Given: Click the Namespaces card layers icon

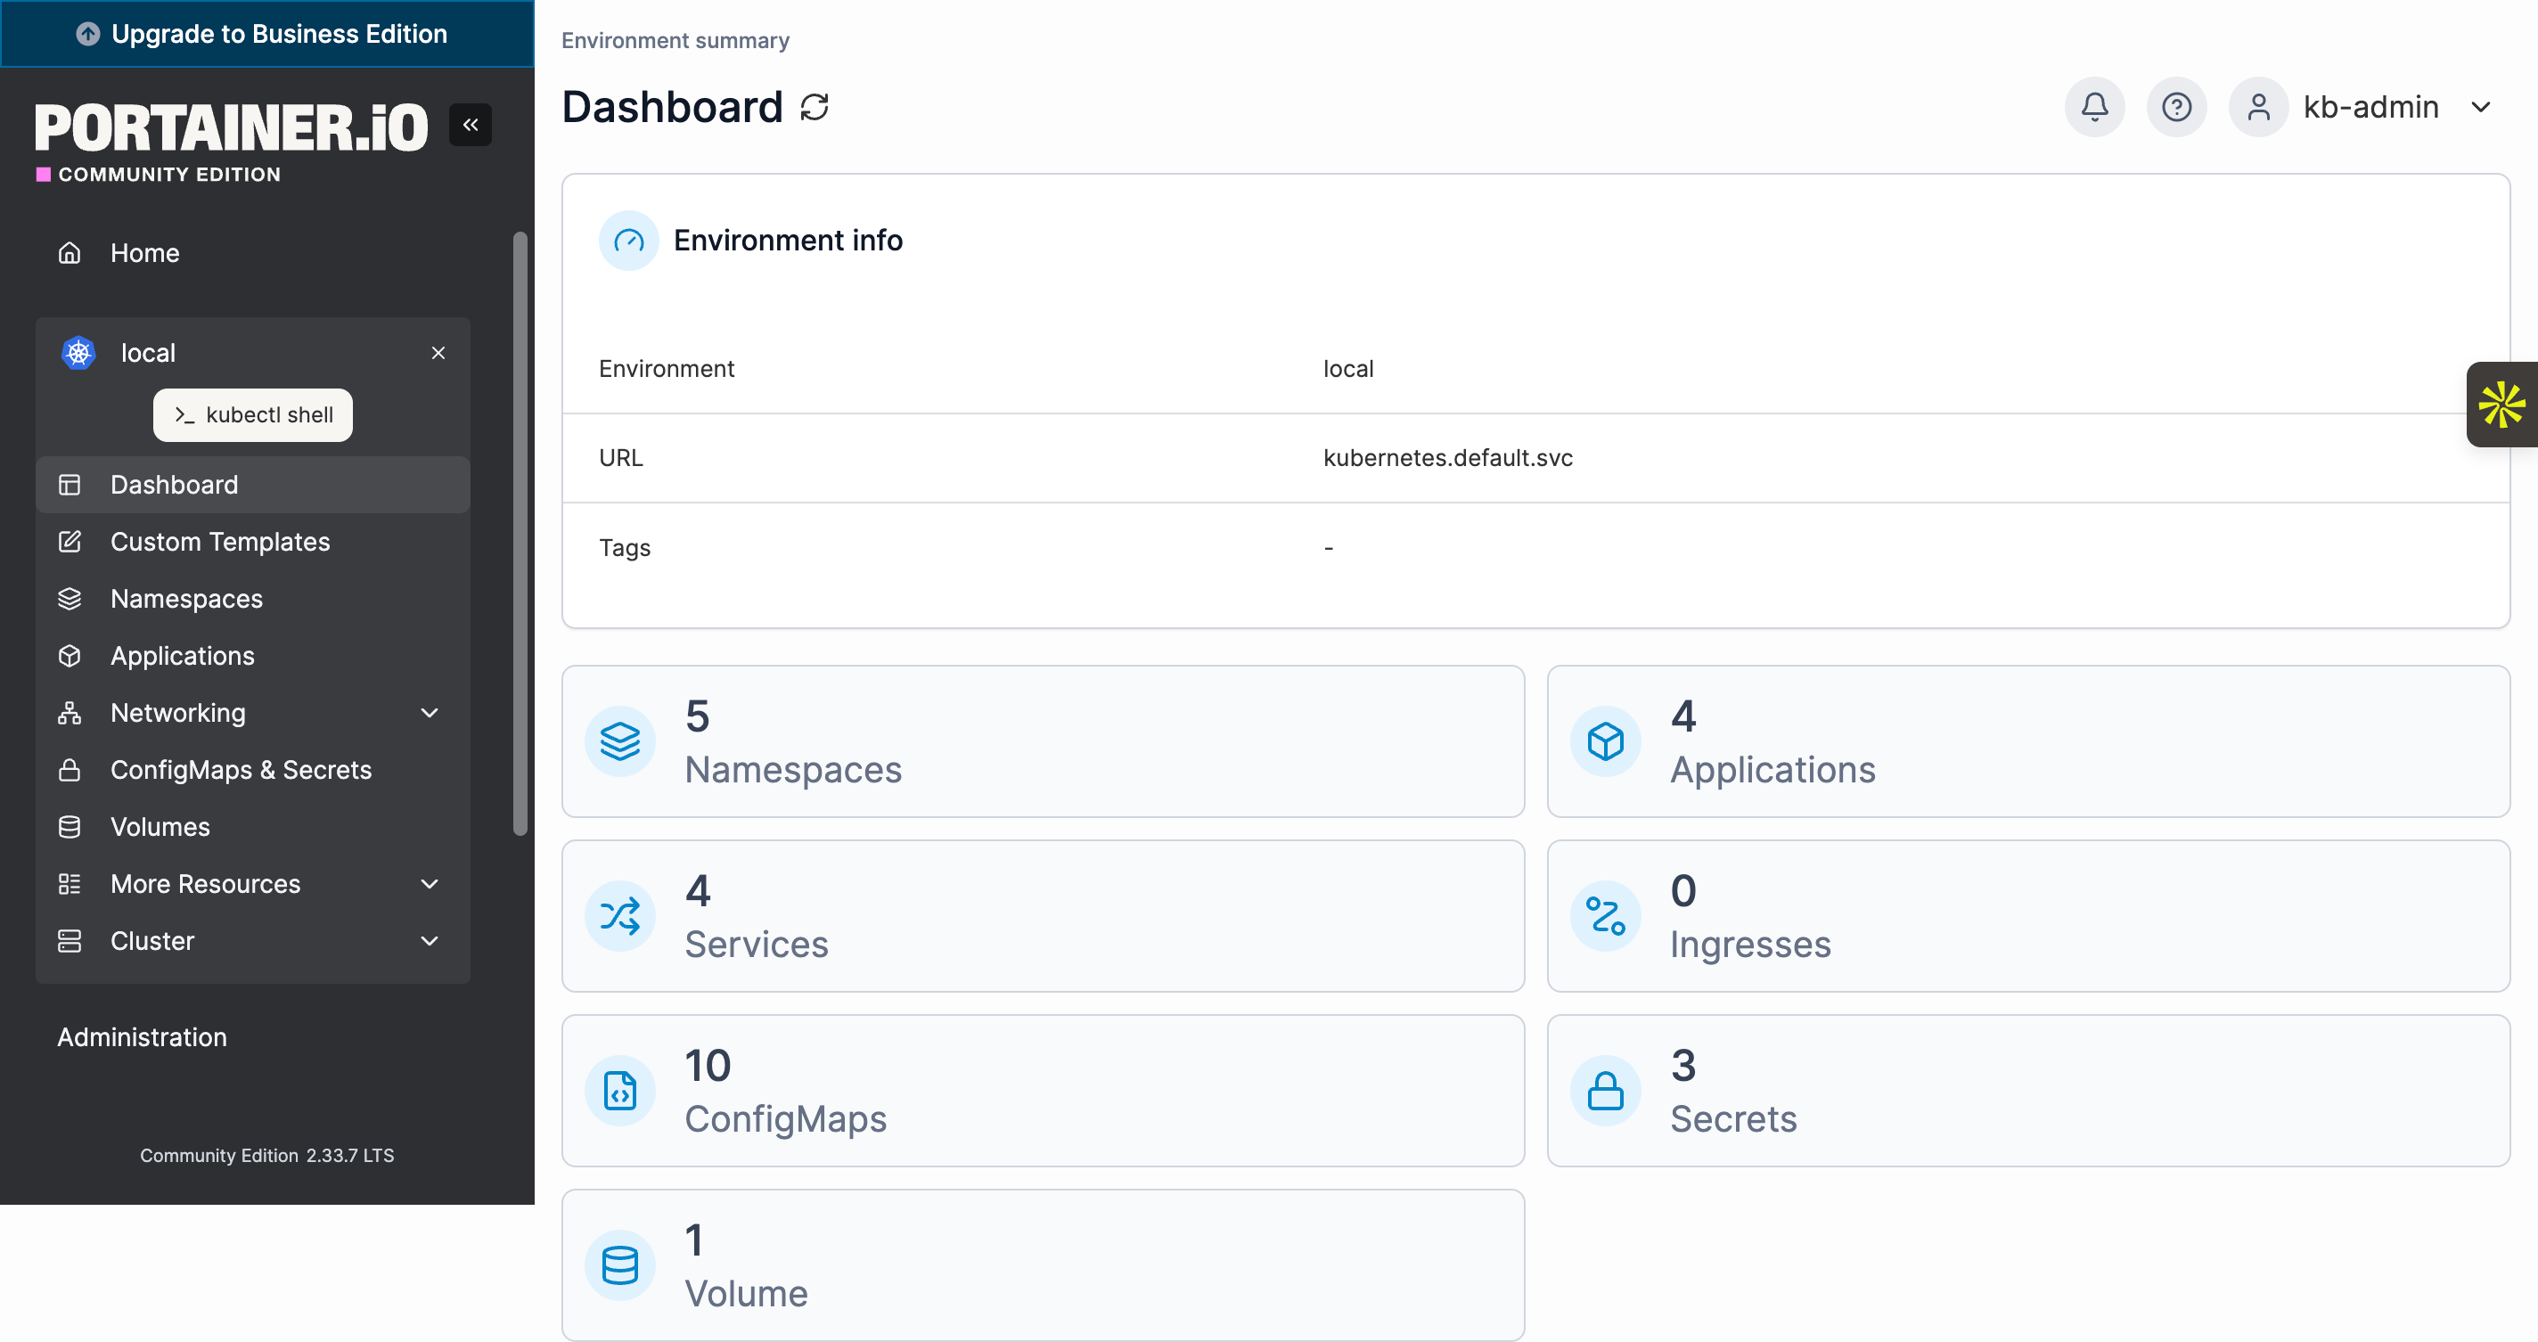Looking at the screenshot, I should click(x=619, y=741).
